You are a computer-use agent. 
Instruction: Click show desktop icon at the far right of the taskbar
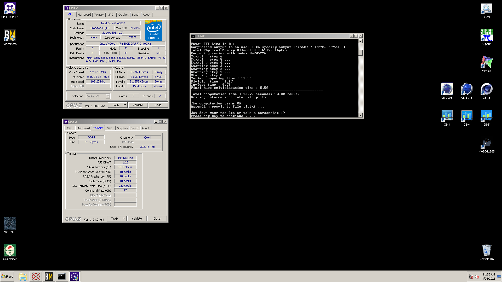[x=499, y=277]
